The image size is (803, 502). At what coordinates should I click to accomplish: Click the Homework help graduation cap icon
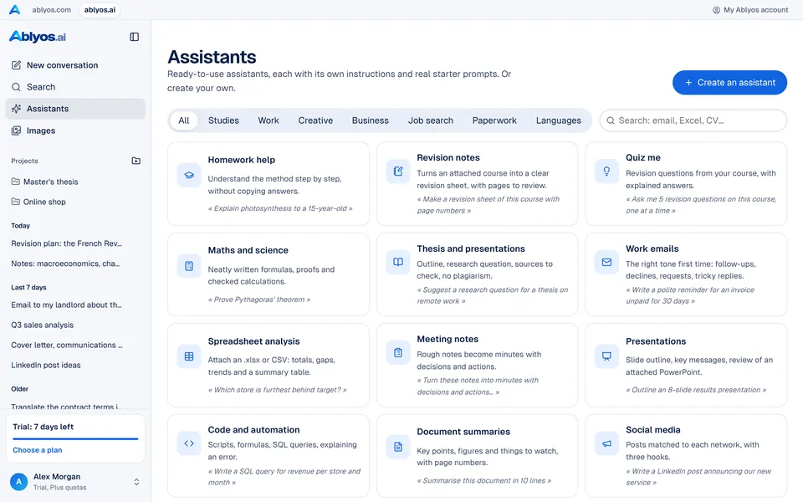(189, 175)
